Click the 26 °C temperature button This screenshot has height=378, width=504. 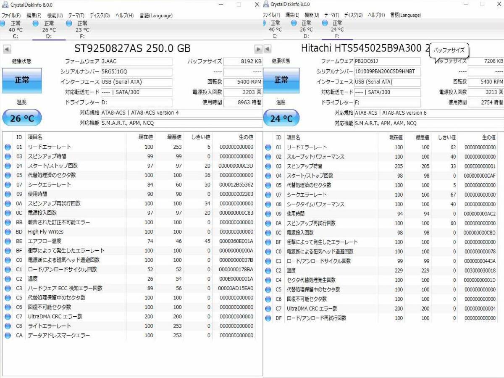coord(22,118)
